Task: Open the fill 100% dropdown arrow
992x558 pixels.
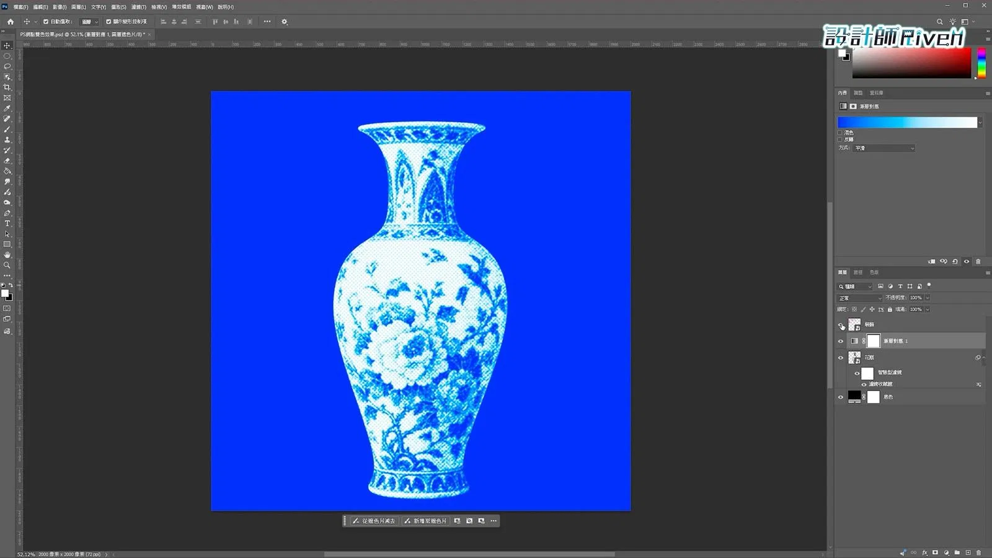Action: 928,309
